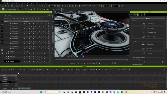Click the Create Script button
The image size is (167, 94).
coord(148,44)
